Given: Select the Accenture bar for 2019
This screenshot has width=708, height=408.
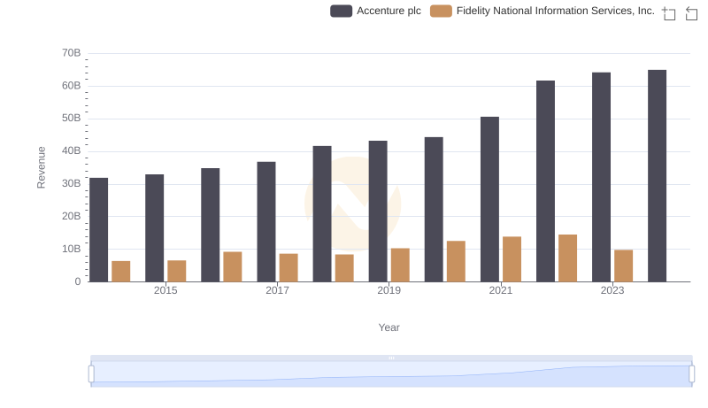Looking at the screenshot, I should 378,212.
